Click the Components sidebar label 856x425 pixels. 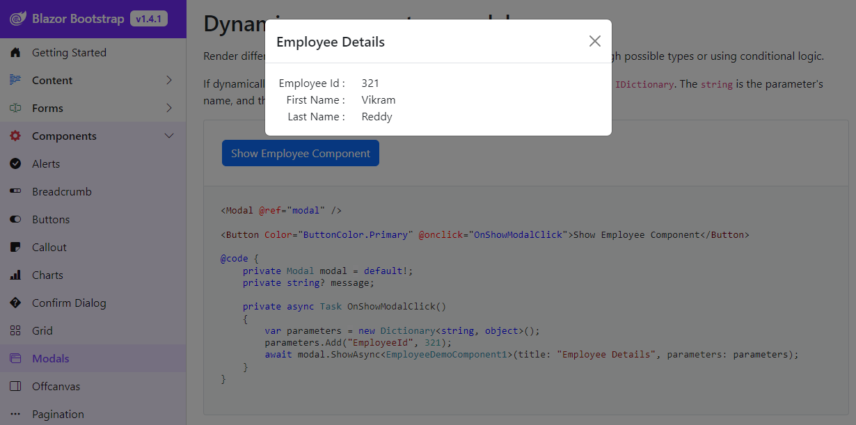pos(64,136)
